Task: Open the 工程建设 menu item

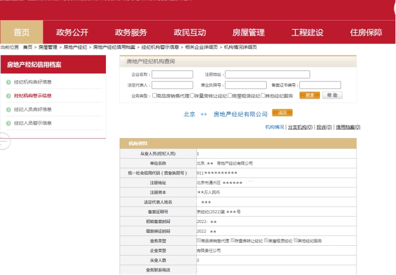Action: click(307, 32)
